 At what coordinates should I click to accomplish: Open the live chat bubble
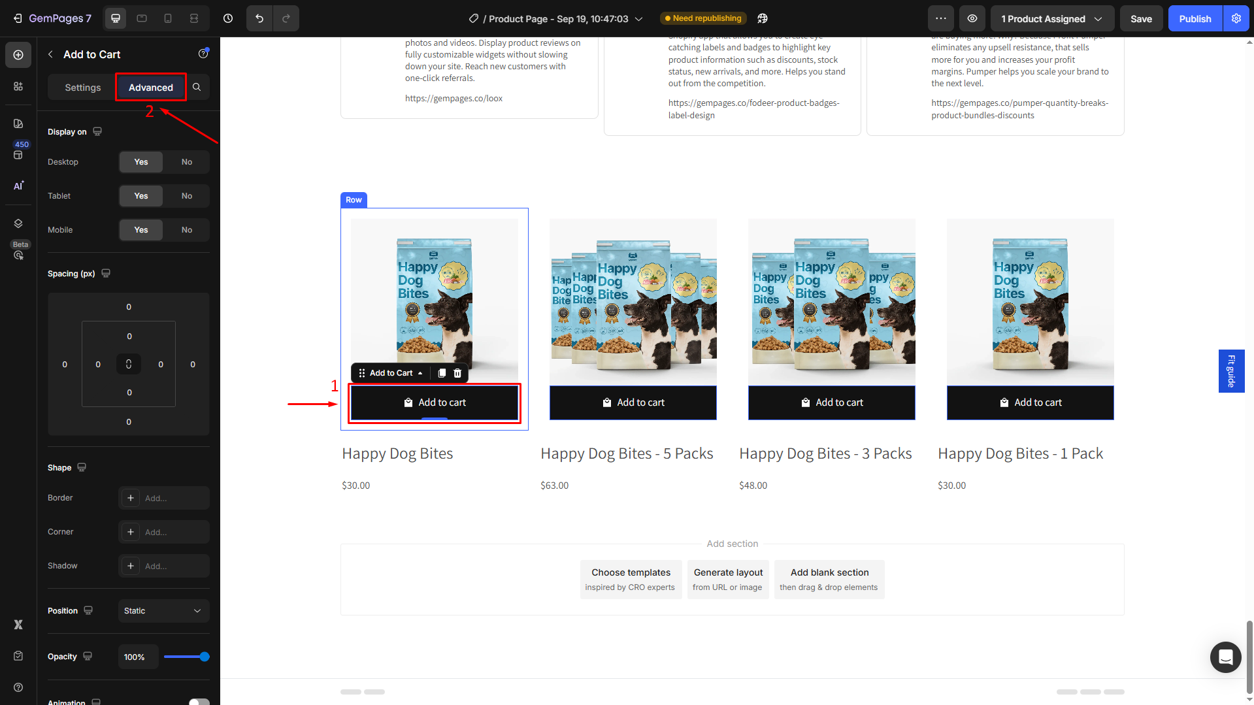tap(1225, 657)
